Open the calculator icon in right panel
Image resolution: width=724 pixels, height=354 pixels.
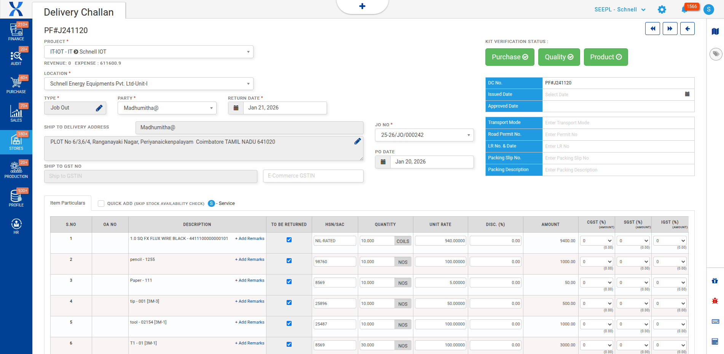pyautogui.click(x=715, y=341)
